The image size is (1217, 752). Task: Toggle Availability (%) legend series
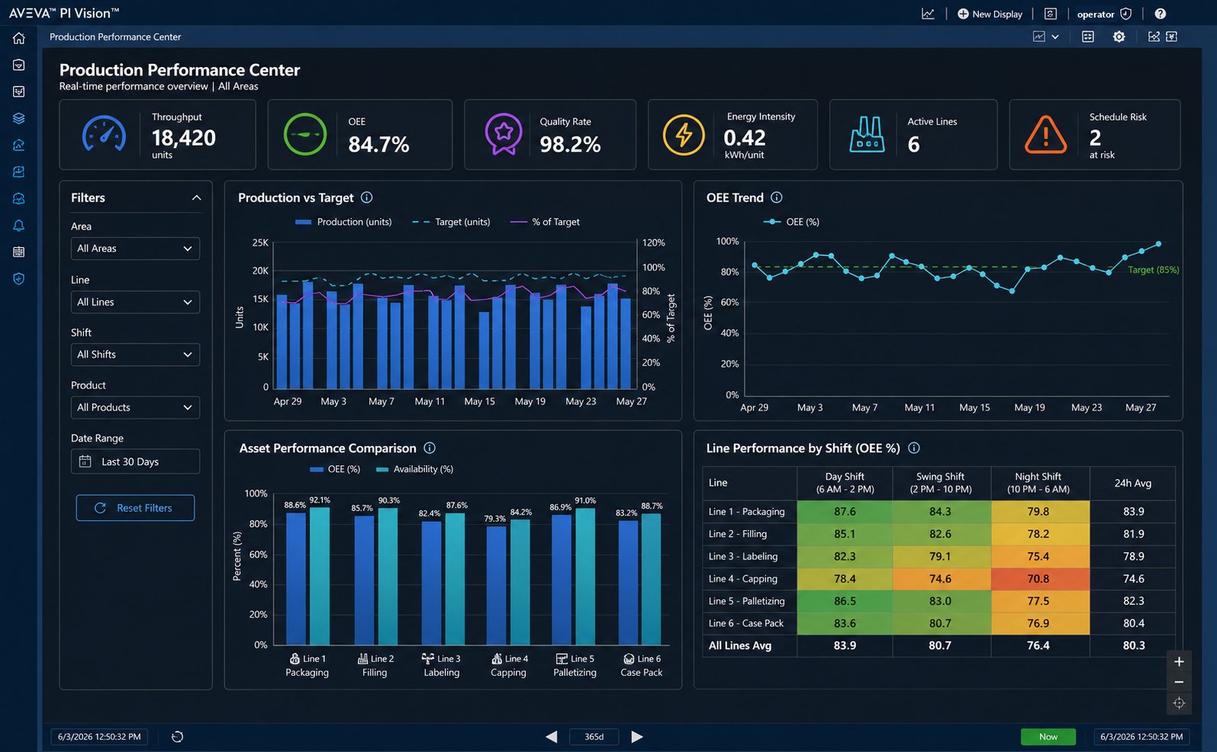pos(414,469)
